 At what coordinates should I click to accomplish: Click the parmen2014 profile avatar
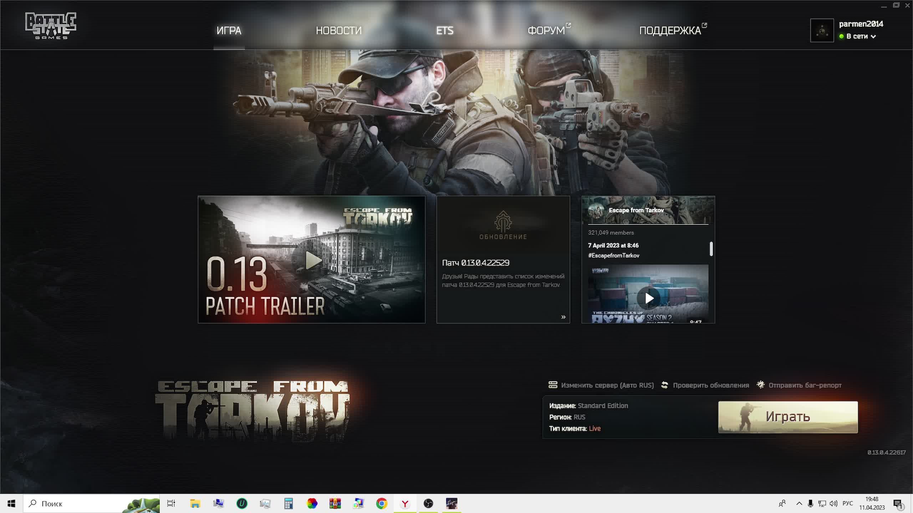(x=822, y=30)
